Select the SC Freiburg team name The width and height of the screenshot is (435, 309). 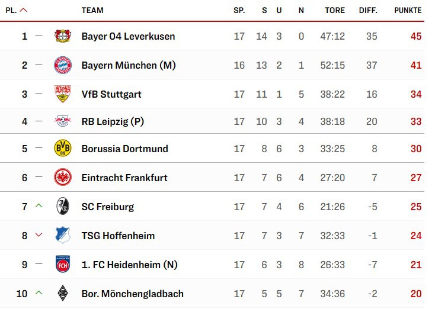[107, 207]
